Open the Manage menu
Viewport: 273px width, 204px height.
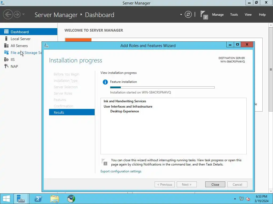click(218, 15)
